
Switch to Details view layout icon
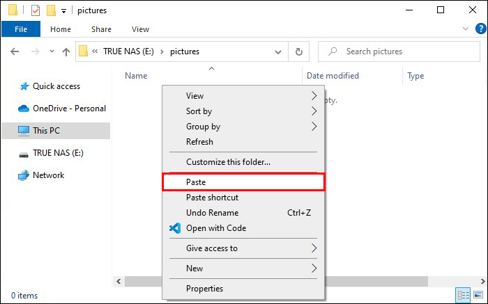[x=462, y=295]
